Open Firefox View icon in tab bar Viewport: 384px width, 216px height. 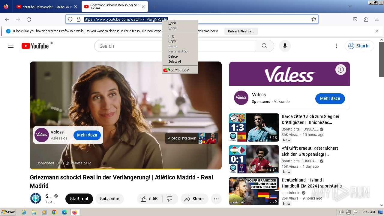click(6, 7)
